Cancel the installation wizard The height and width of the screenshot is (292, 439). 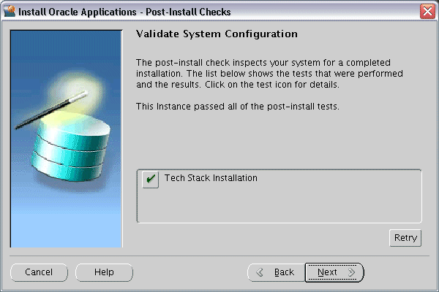[x=39, y=272]
